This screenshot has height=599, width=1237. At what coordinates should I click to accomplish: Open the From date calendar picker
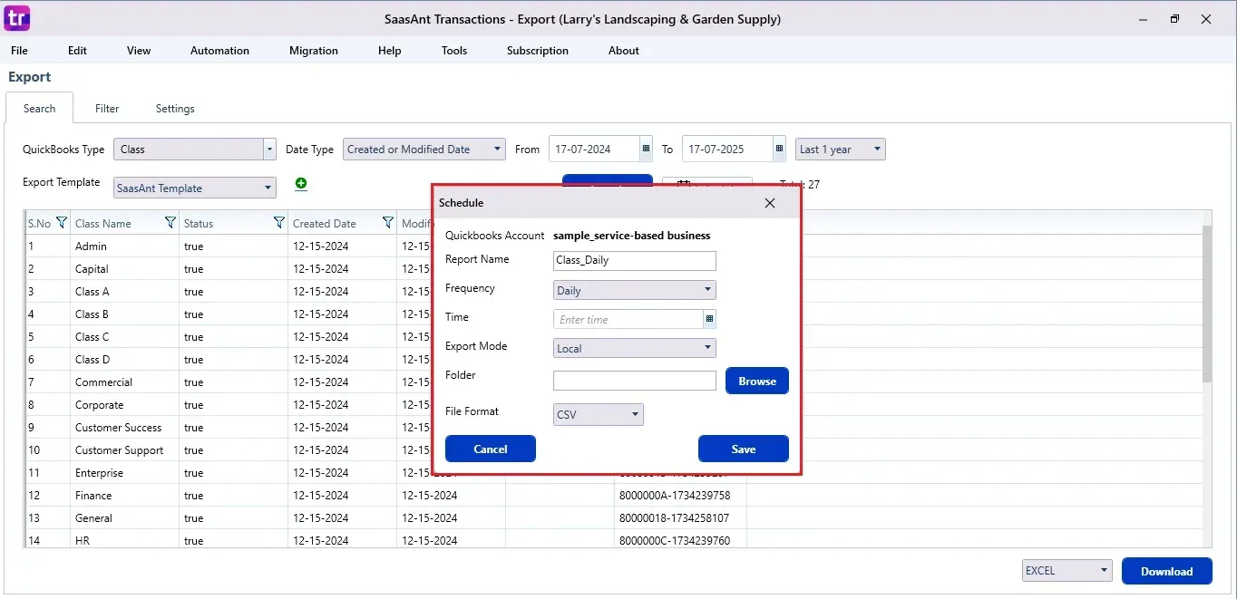click(646, 150)
